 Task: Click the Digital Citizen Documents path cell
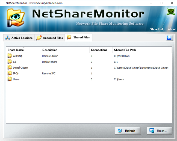(x=141, y=68)
